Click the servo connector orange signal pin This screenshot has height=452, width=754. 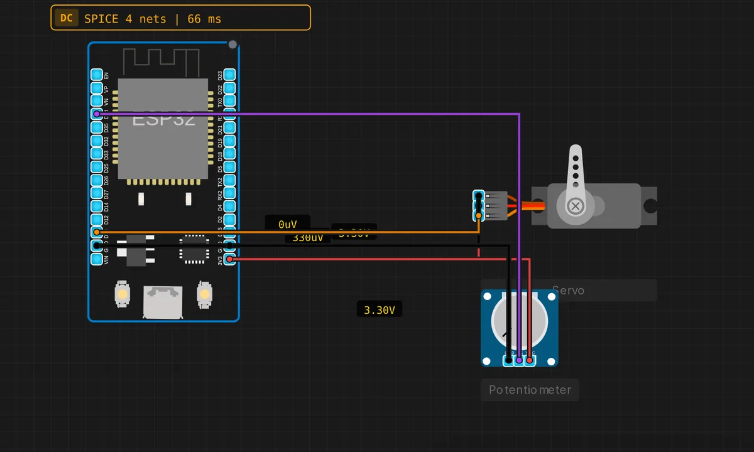479,216
